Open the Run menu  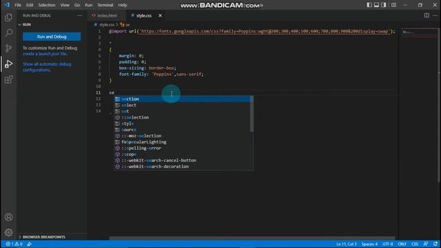click(89, 5)
